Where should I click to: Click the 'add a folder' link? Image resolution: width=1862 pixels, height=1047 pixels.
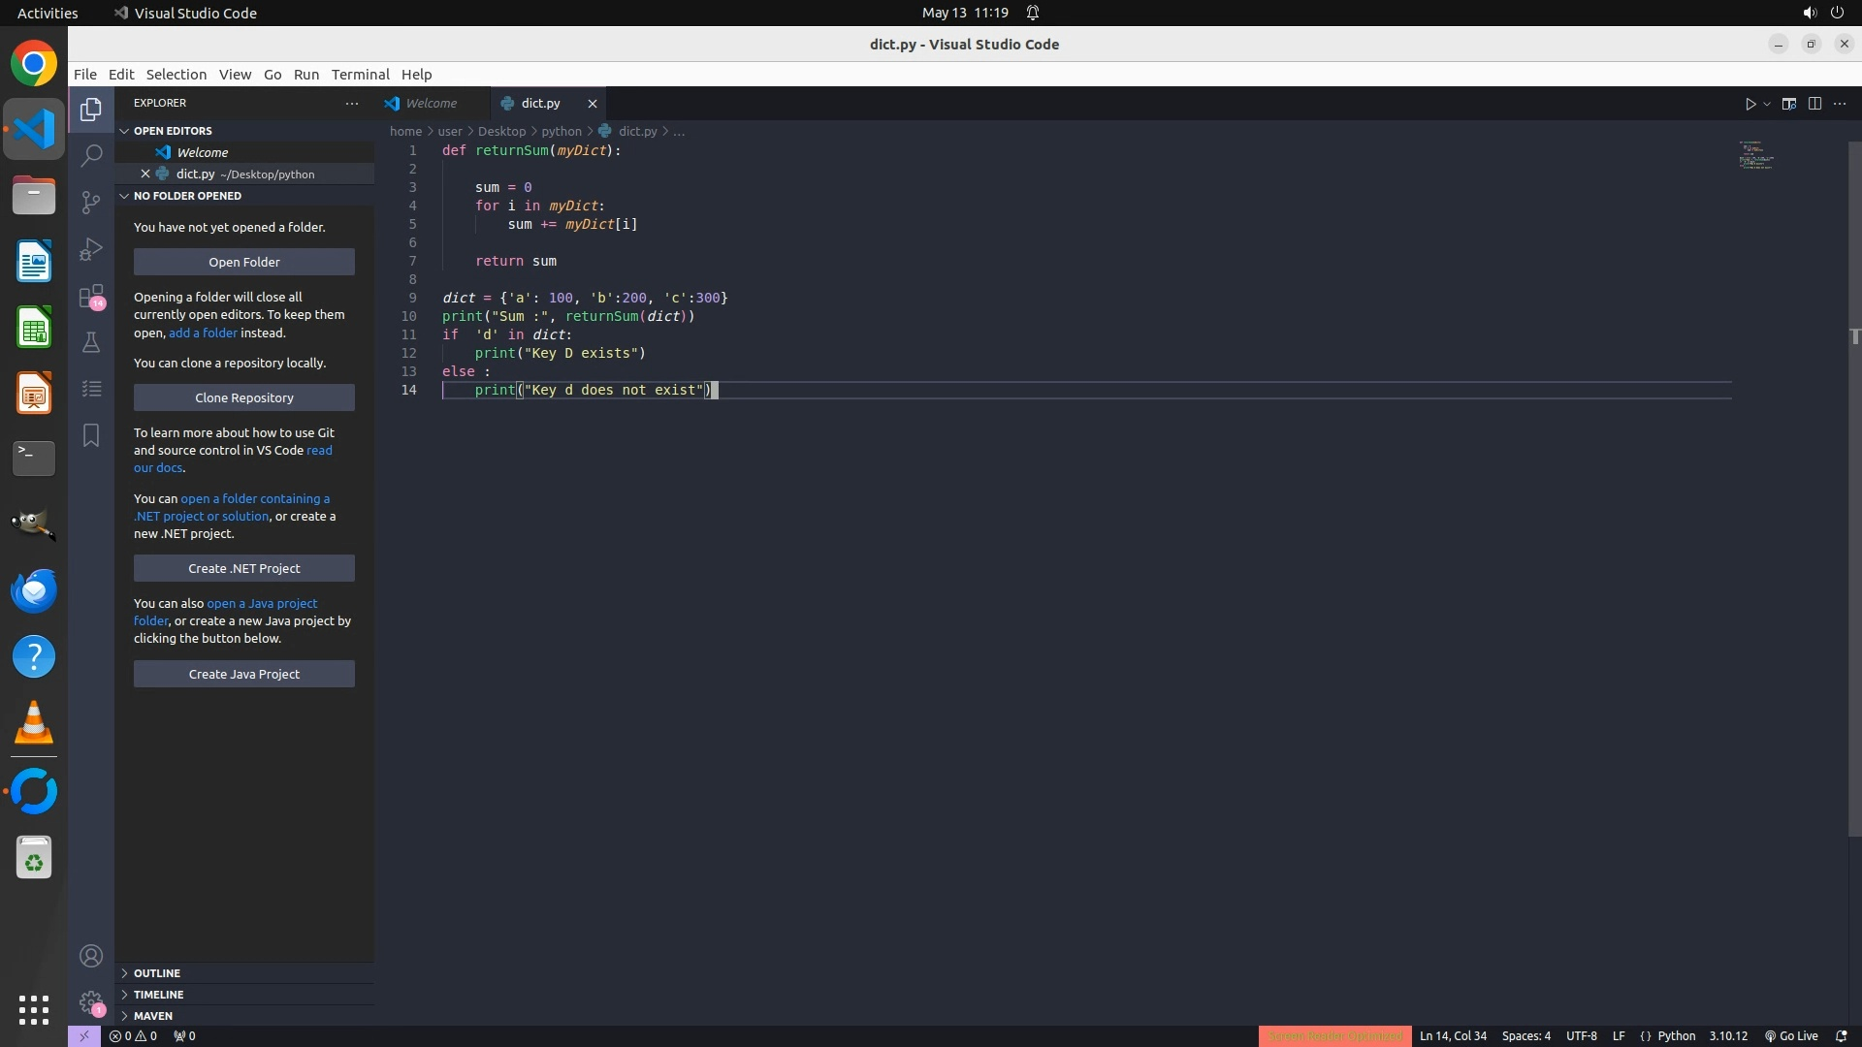[x=203, y=333]
